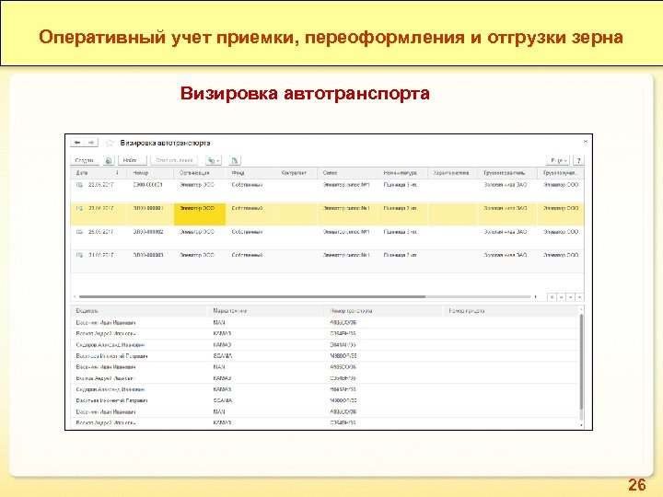The height and width of the screenshot is (497, 663).
Task: Open the create-based-on icon dropdown
Action: 213,160
